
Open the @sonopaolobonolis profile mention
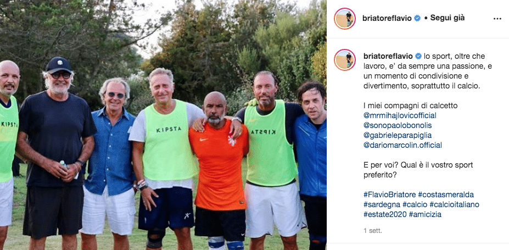398,126
